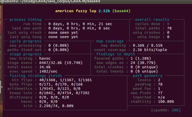
Task: Click the 'process timing' section header
Action: [x=26, y=20]
